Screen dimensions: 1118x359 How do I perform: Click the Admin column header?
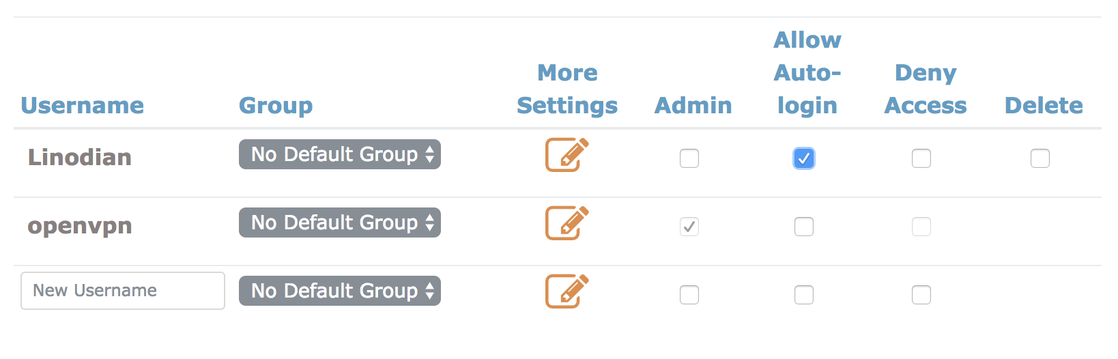pyautogui.click(x=693, y=106)
